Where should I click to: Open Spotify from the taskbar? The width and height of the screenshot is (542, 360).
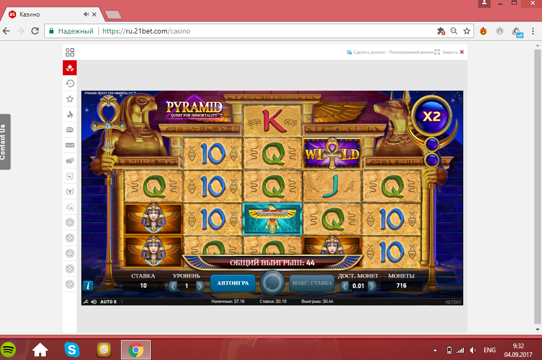pos(8,350)
